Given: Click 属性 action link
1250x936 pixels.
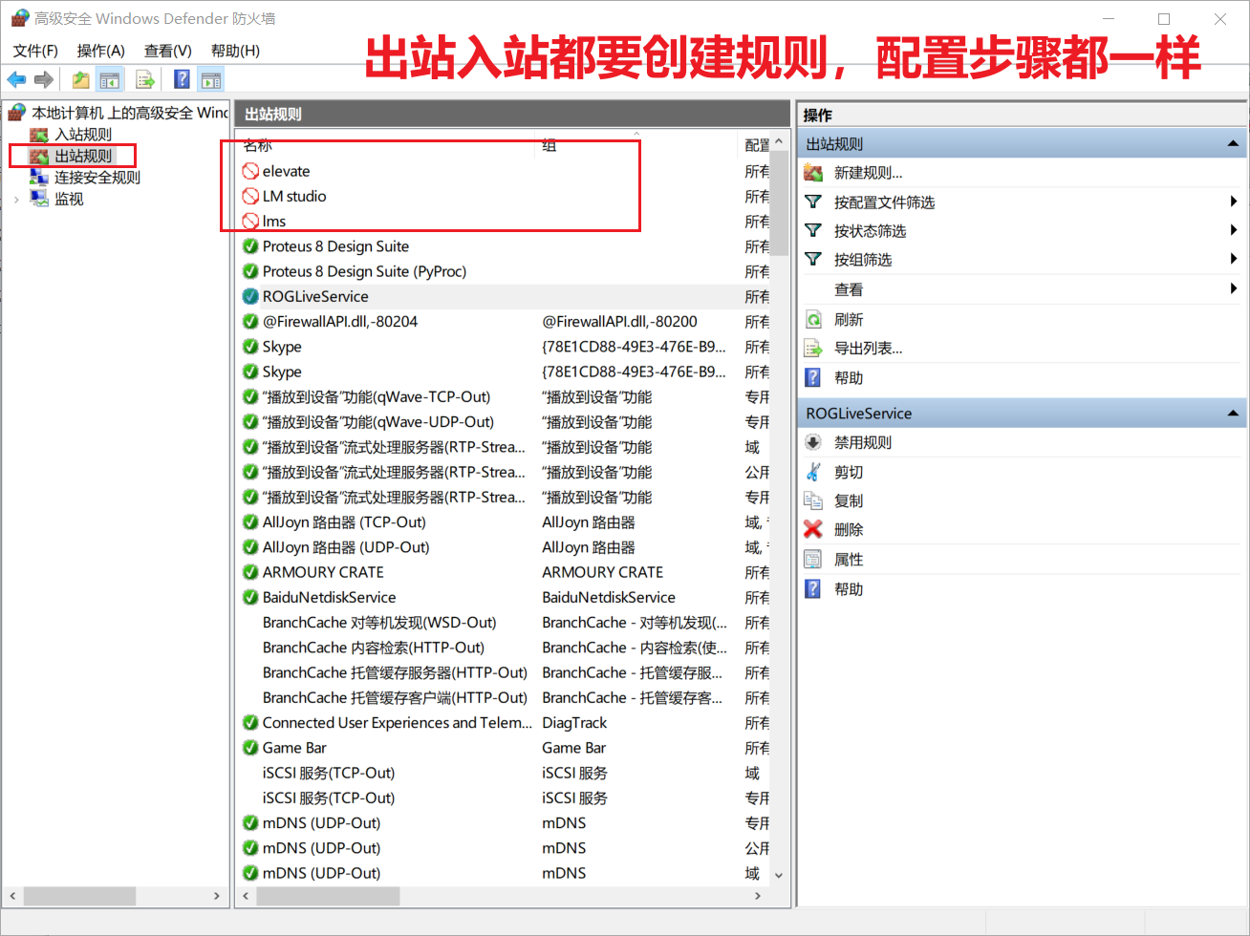Looking at the screenshot, I should (x=849, y=559).
